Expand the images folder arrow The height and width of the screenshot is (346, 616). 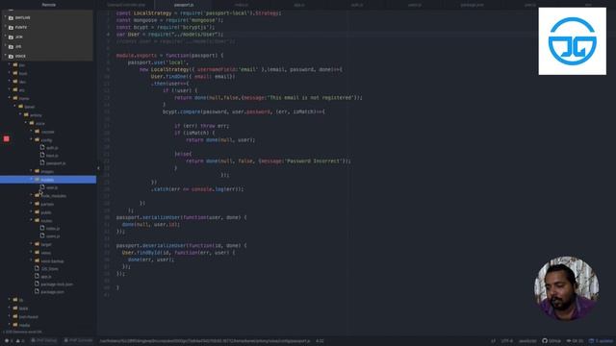(x=32, y=171)
